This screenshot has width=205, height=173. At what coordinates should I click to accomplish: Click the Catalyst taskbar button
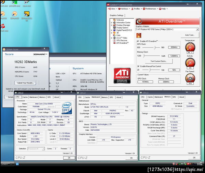pos(7,164)
